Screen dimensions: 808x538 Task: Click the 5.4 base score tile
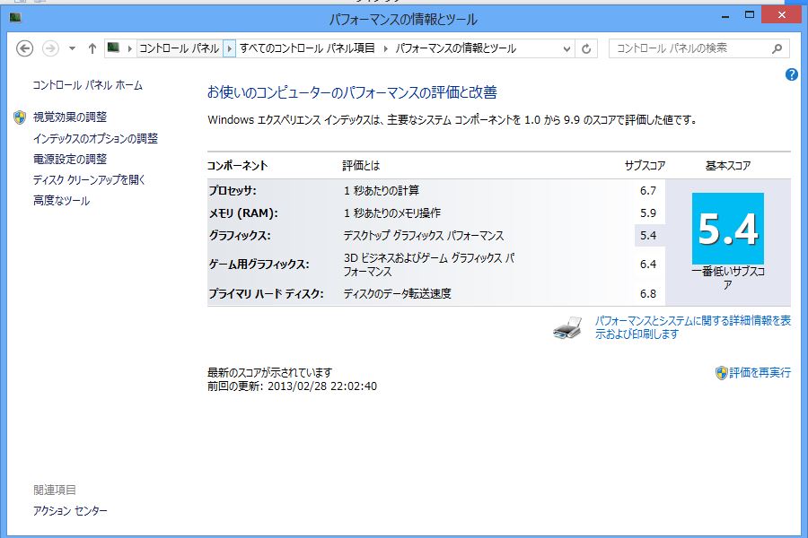[x=727, y=229]
